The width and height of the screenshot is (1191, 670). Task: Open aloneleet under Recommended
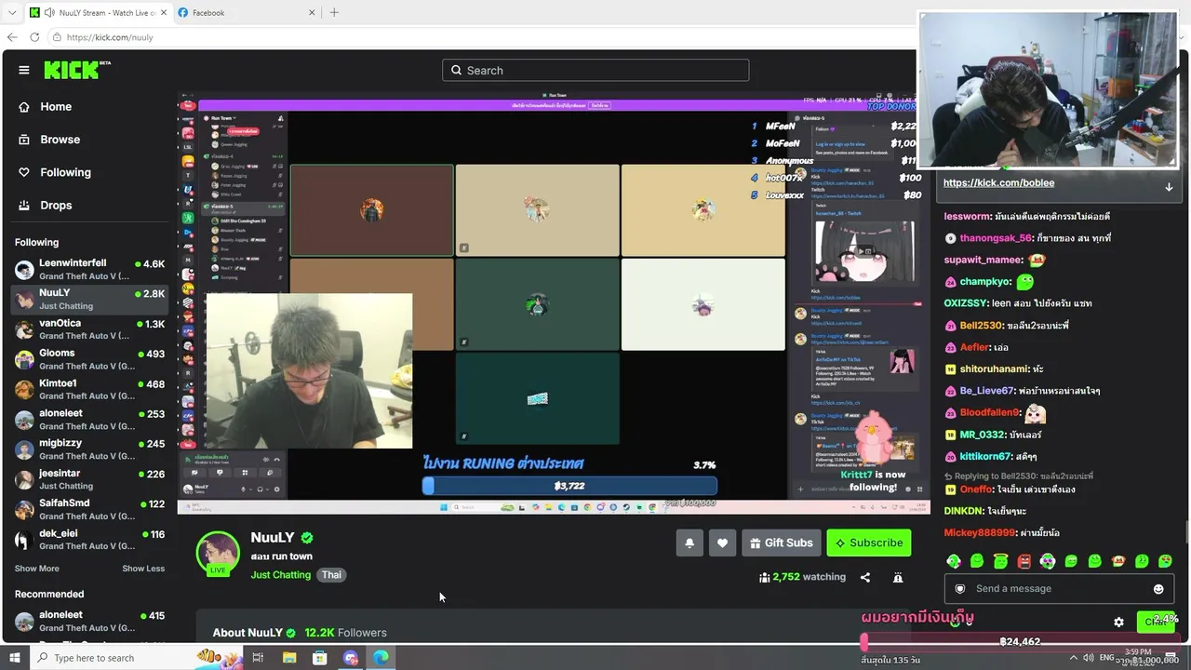[89, 621]
